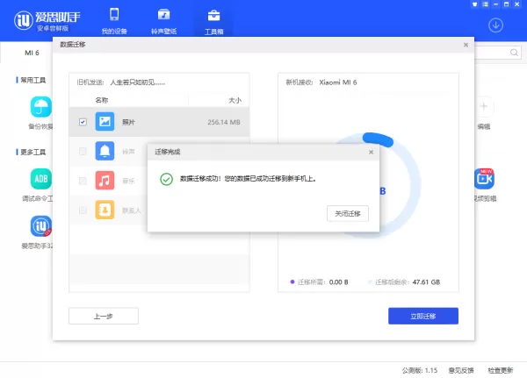Open 爱思助手32 tool icon
Image resolution: width=527 pixels, height=378 pixels.
pos(41,226)
